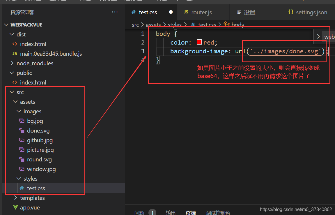
Task: Click the image icon beside github.jpg
Action: click(22, 140)
